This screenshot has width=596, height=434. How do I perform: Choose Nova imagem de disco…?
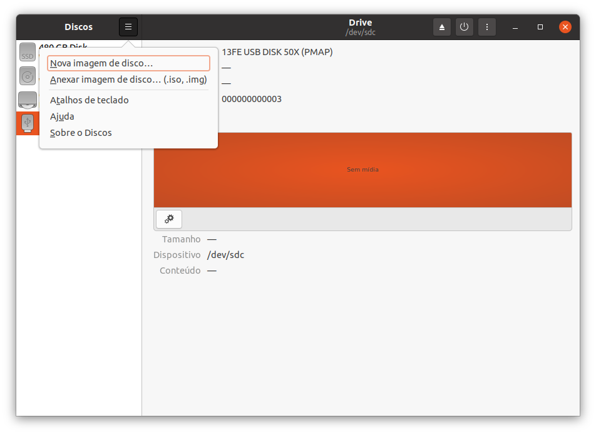(128, 63)
